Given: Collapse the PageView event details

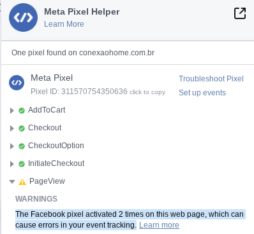Looking at the screenshot, I should [12, 182].
